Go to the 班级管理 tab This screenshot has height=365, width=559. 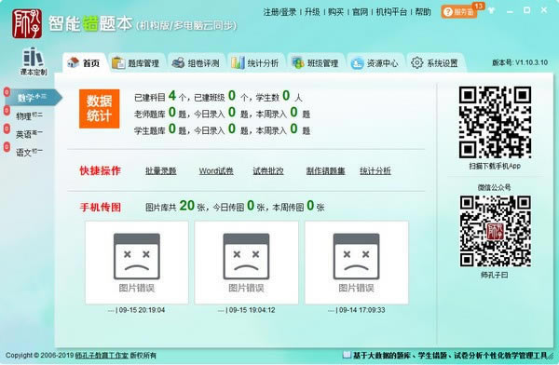click(315, 63)
